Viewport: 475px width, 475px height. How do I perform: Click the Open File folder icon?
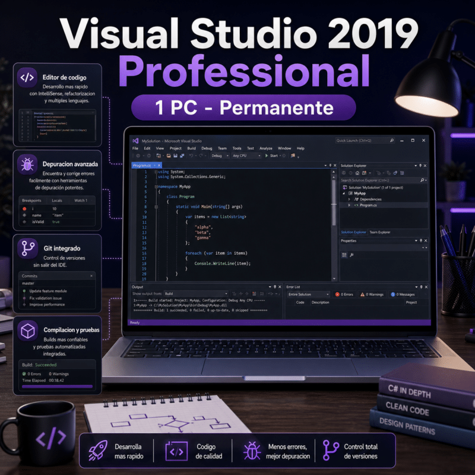tap(169, 156)
